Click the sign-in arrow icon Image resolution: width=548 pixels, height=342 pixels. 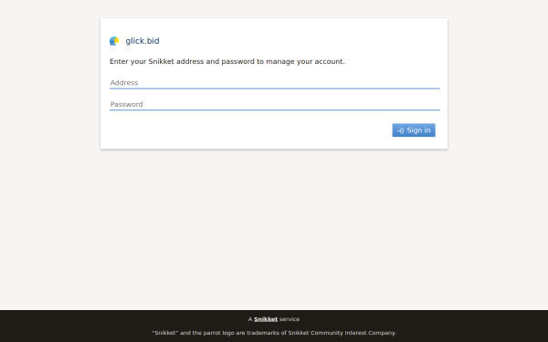(401, 130)
